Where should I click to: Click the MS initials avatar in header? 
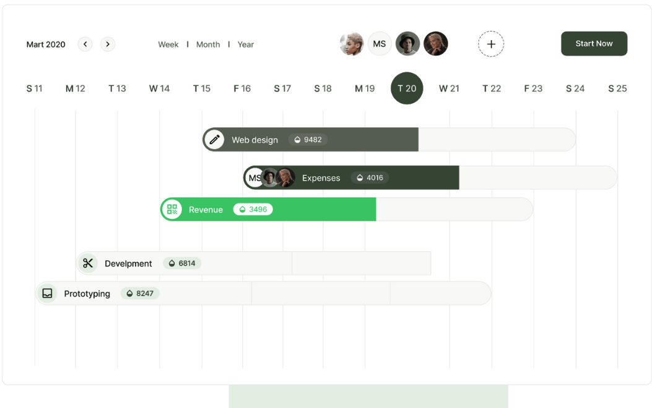tap(380, 44)
